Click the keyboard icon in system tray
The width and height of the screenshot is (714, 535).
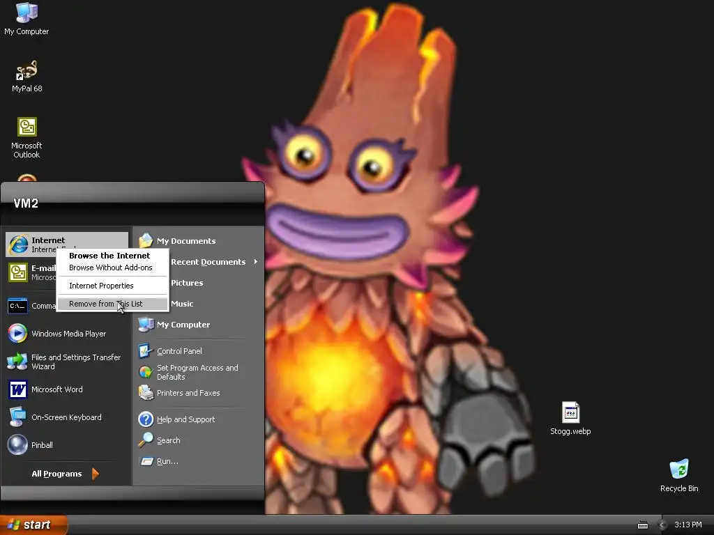642,525
